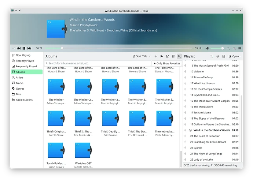
Task: Select track 24 The Night of Long Fangs
Action: tap(212, 154)
